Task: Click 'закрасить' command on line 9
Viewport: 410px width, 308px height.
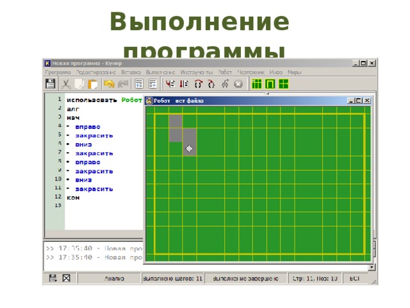Action: click(94, 171)
